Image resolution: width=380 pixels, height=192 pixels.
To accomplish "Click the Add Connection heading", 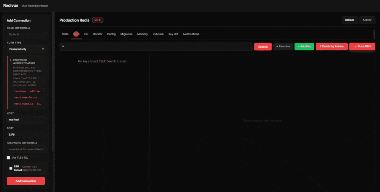I will pyautogui.click(x=19, y=20).
